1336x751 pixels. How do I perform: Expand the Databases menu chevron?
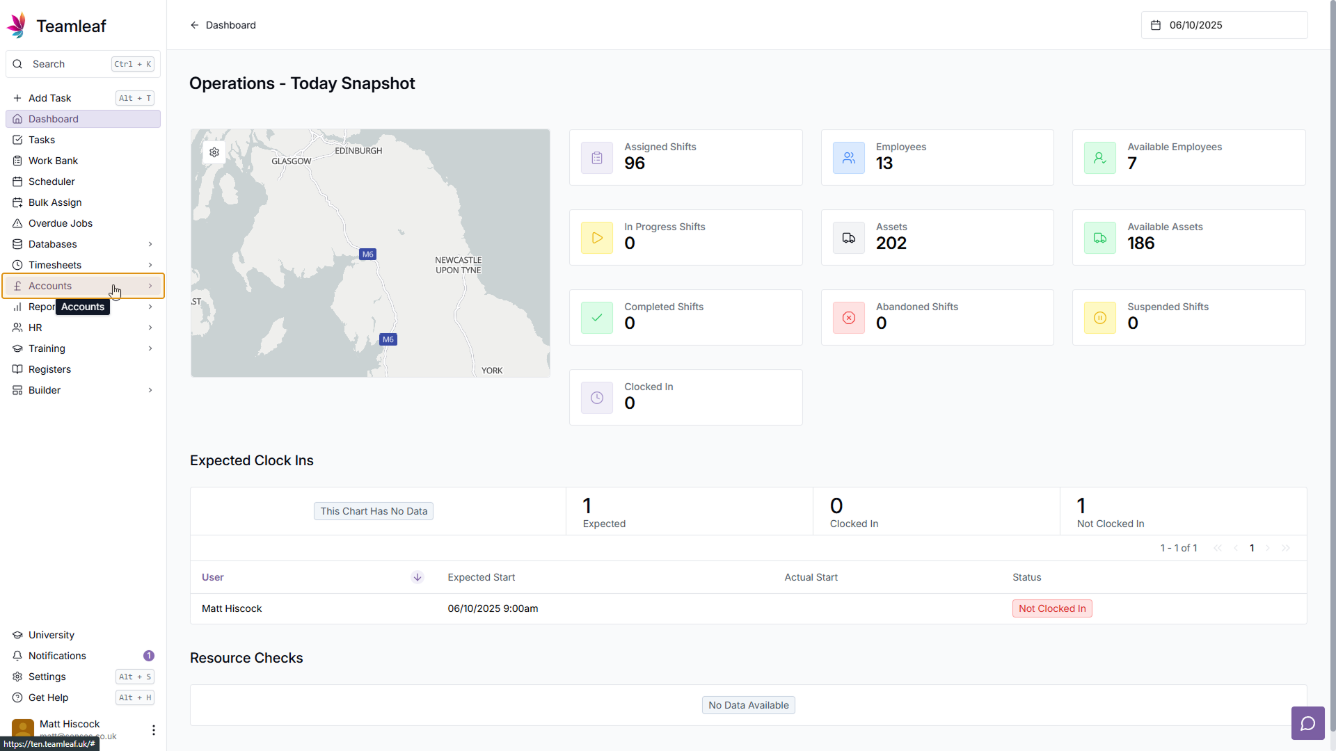pos(150,244)
